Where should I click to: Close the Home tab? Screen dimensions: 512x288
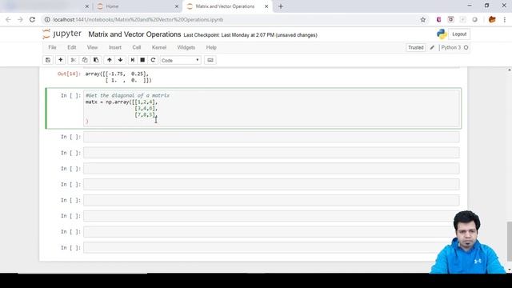click(177, 6)
